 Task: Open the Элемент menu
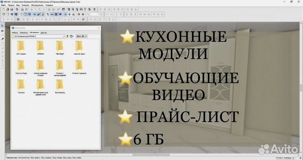[x=26, y=5]
